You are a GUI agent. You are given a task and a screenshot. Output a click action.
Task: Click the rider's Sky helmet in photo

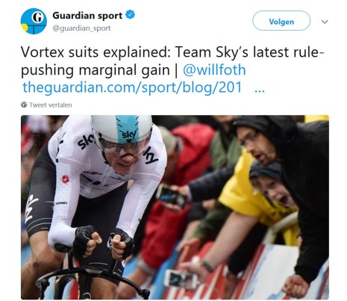tap(122, 129)
